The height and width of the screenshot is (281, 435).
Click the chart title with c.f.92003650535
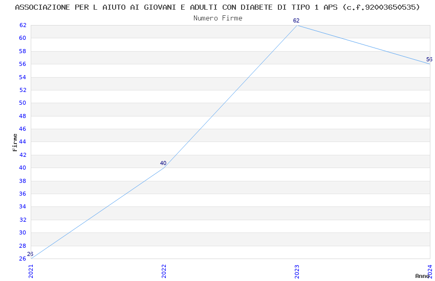point(217,8)
